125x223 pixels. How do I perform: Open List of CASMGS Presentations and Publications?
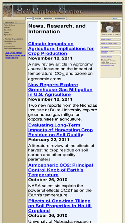click(x=15, y=55)
